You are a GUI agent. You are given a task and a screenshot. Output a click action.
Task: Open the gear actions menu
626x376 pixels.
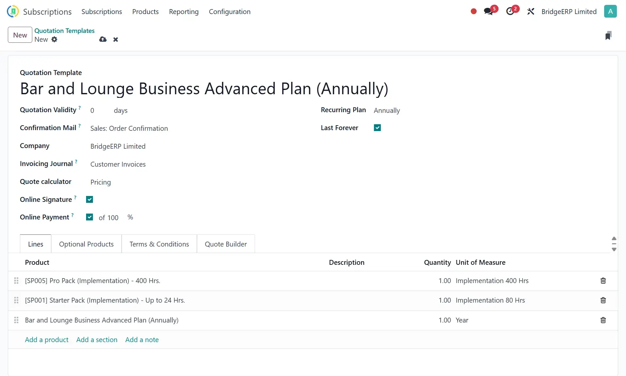click(x=54, y=39)
